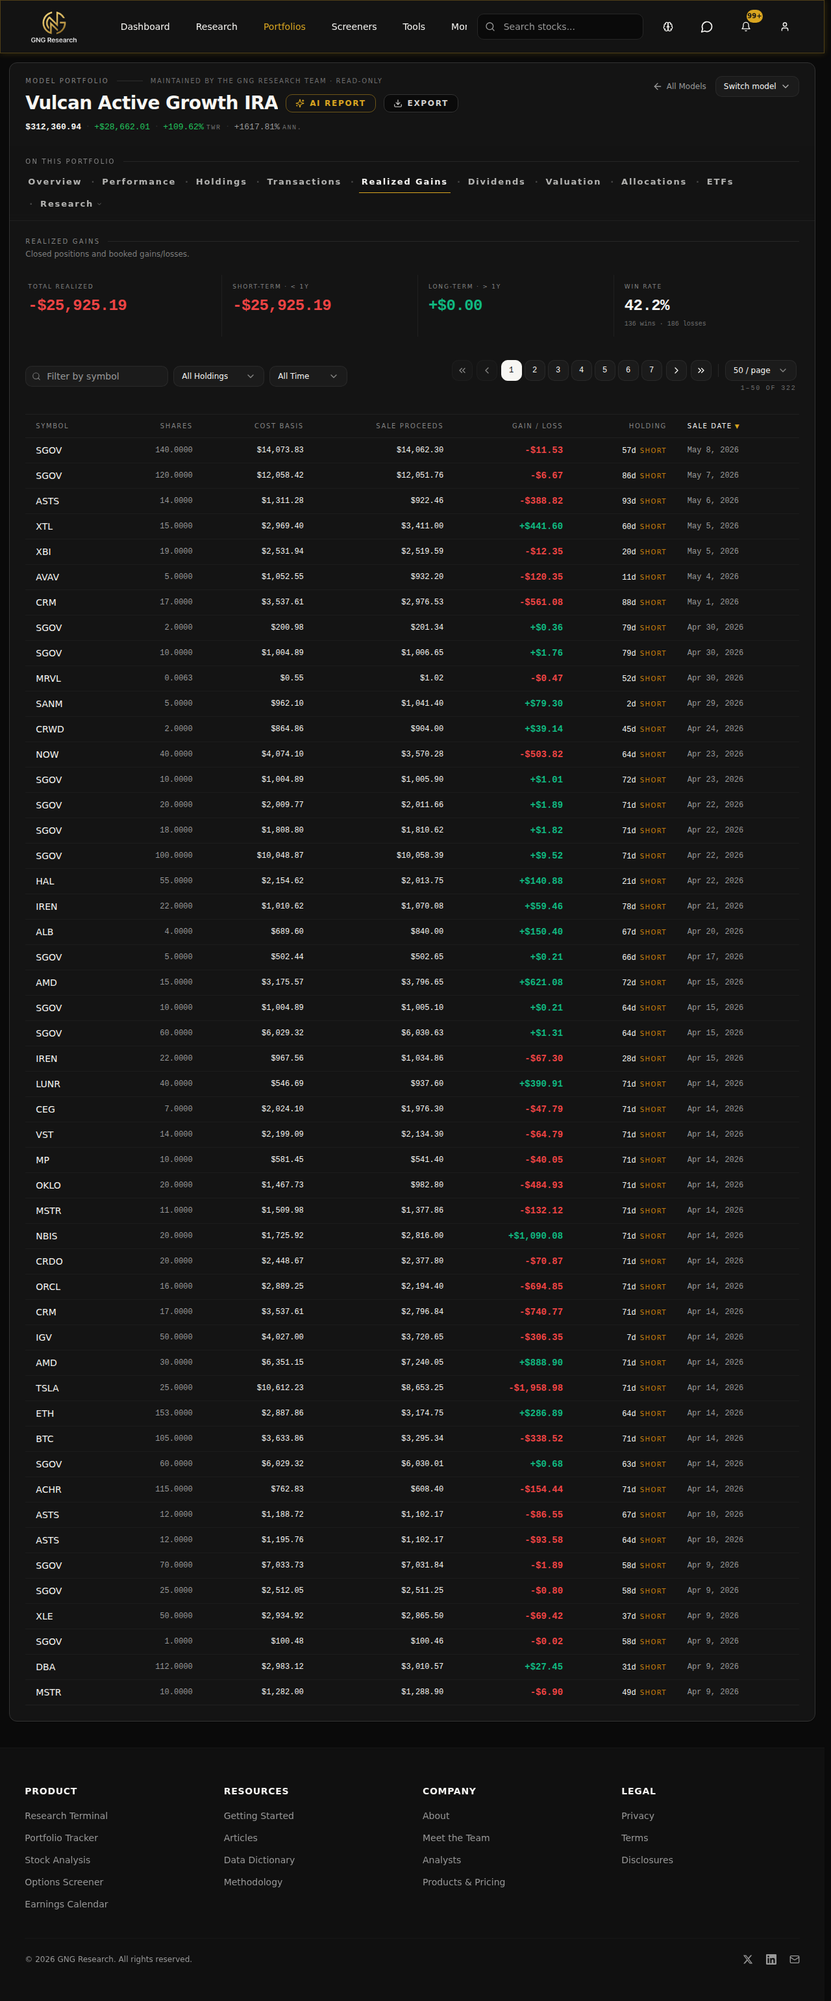Click the back arrow beside All Models
The height and width of the screenshot is (2001, 831).
point(657,86)
